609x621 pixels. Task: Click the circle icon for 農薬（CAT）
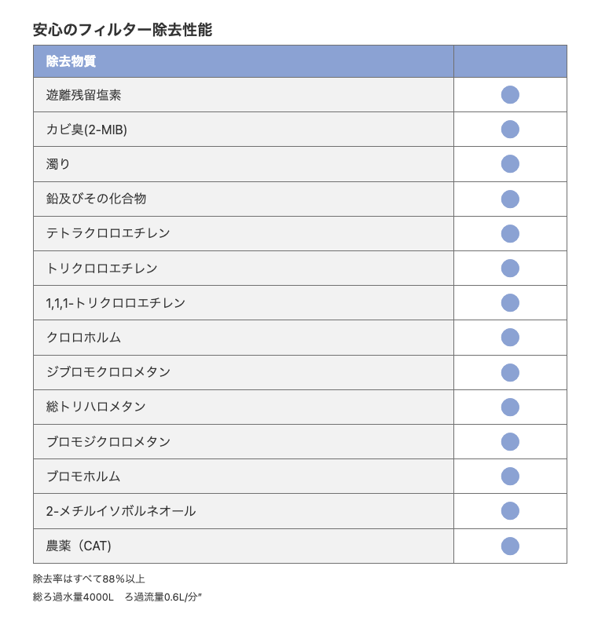coord(510,546)
